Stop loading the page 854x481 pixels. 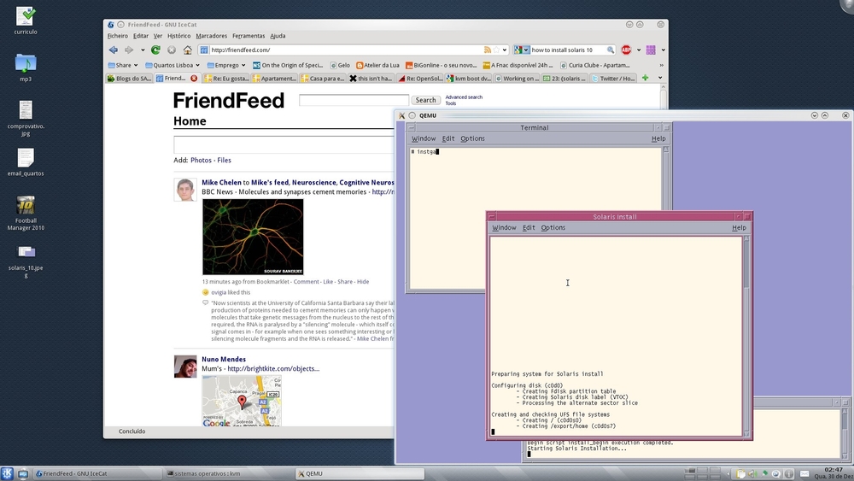coord(172,50)
